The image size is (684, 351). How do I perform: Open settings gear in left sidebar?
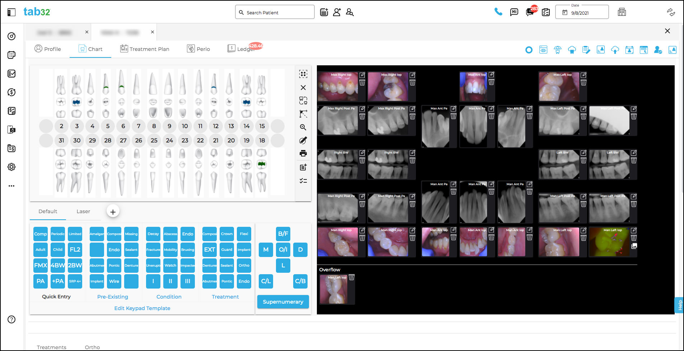tap(11, 167)
